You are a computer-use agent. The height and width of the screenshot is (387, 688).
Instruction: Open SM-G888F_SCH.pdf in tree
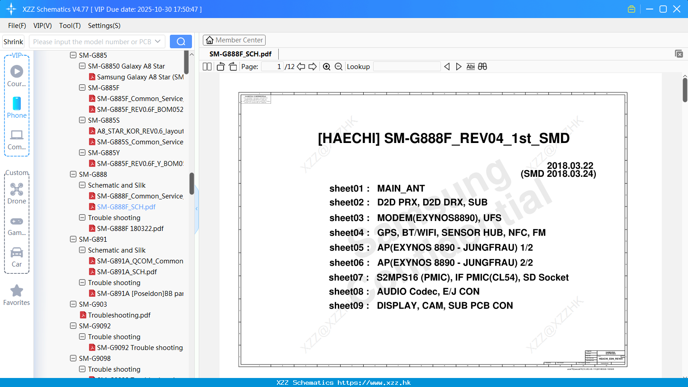coord(126,207)
